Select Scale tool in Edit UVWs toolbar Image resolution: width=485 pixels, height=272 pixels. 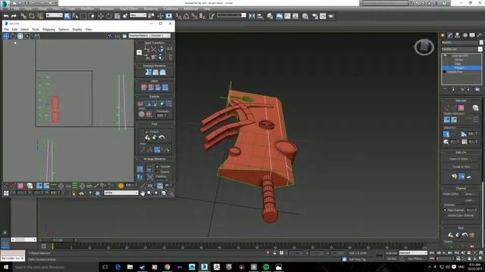[x=20, y=36]
